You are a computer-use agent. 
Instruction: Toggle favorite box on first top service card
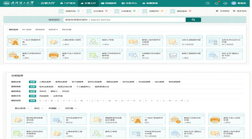click(x=41, y=36)
